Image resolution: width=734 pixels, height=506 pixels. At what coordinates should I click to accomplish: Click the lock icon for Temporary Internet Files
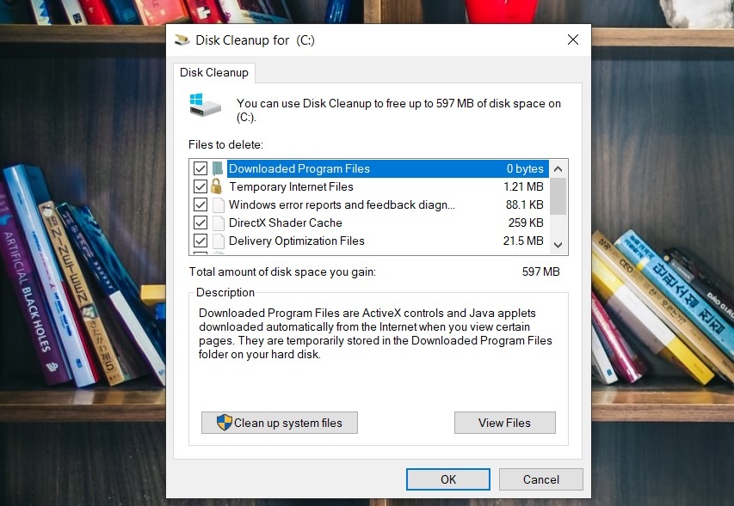pos(217,186)
